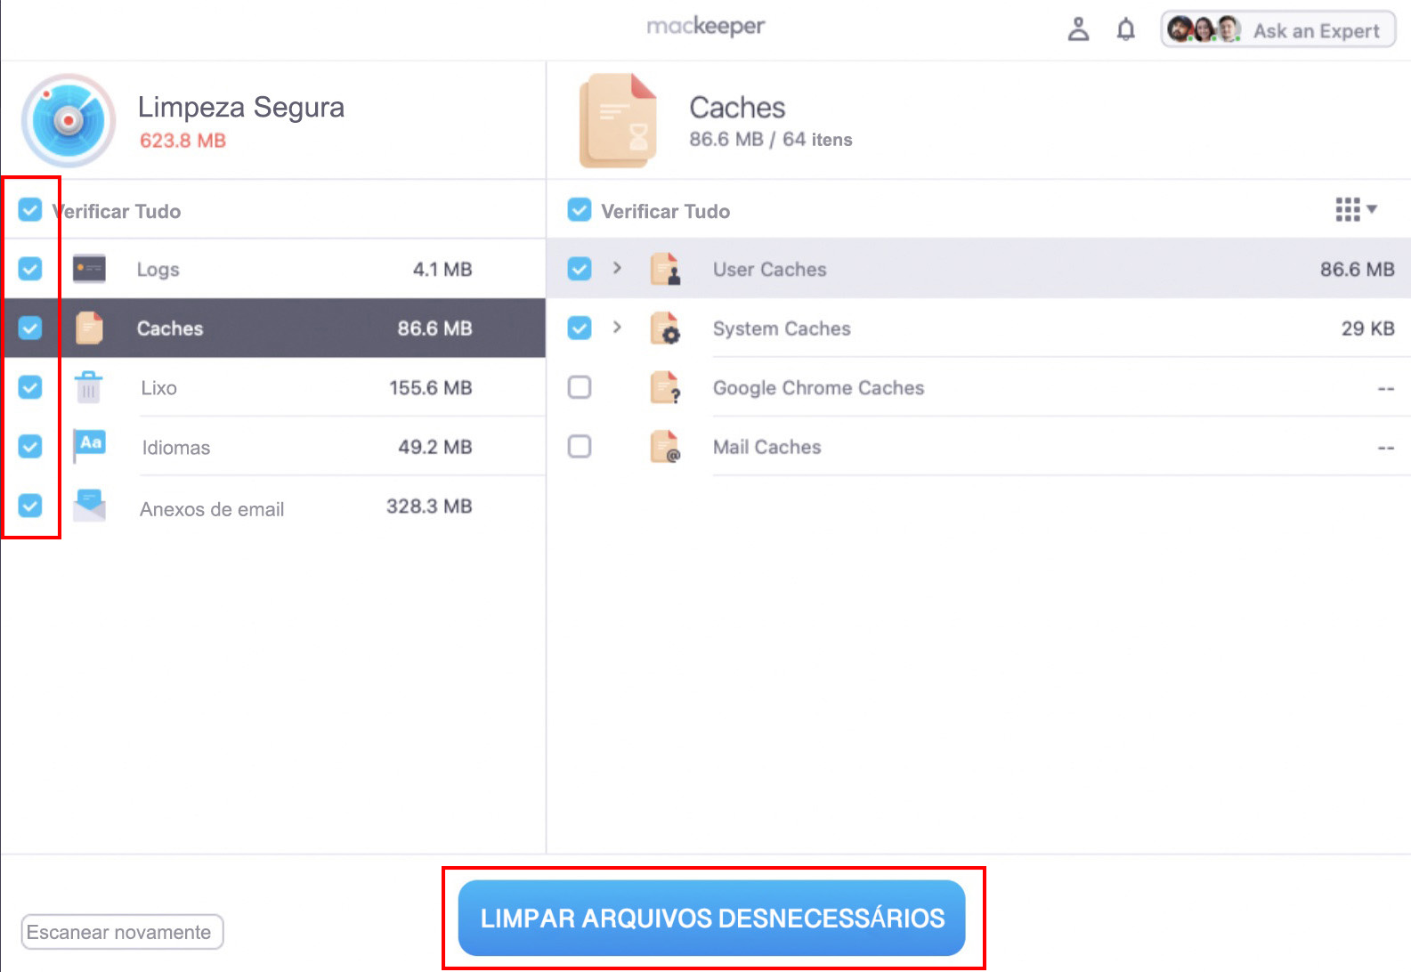Uncheck the Anexos de email checkbox
1411x972 pixels.
coord(30,506)
